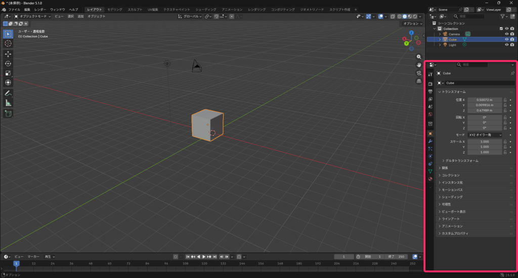Hide the Cube object with its eye icon
The height and width of the screenshot is (278, 518).
[x=506, y=39]
